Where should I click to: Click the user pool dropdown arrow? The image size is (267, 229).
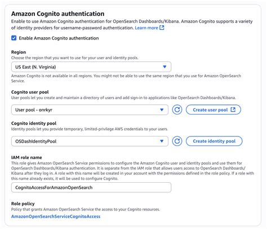[162, 110]
